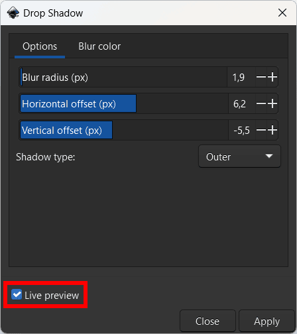
Task: Increase Vertical offset with plus icon
Action: [x=272, y=130]
